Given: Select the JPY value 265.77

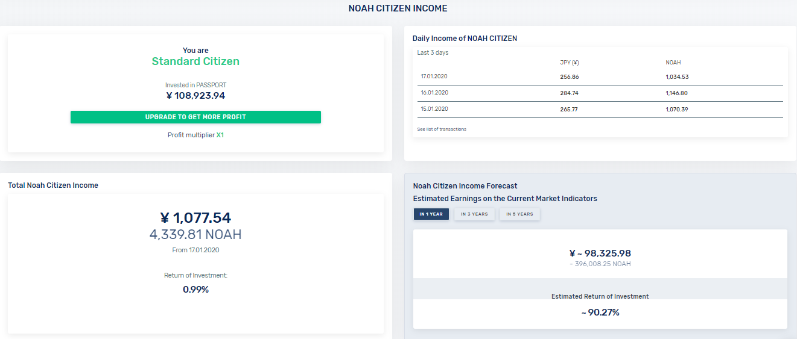Looking at the screenshot, I should [569, 110].
